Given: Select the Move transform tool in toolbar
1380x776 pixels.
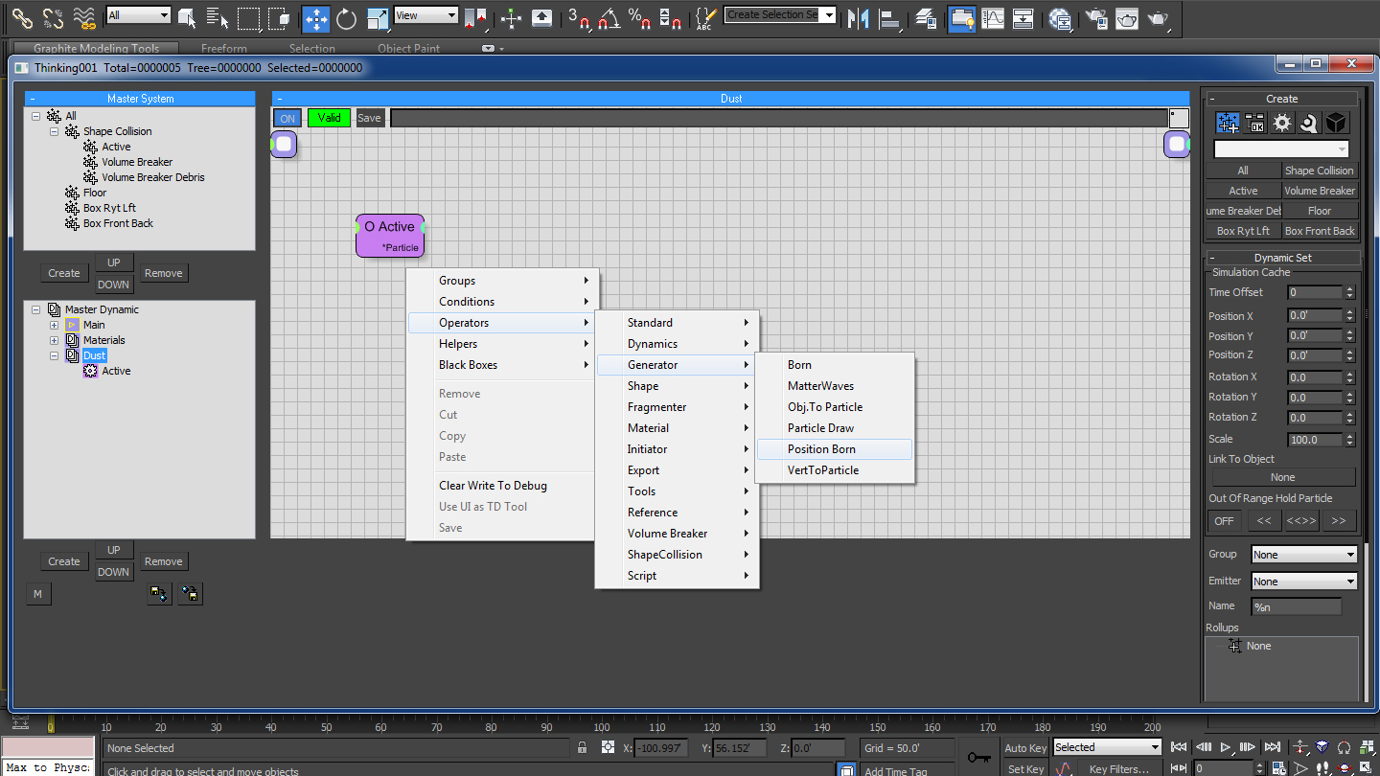Looking at the screenshot, I should [x=315, y=17].
